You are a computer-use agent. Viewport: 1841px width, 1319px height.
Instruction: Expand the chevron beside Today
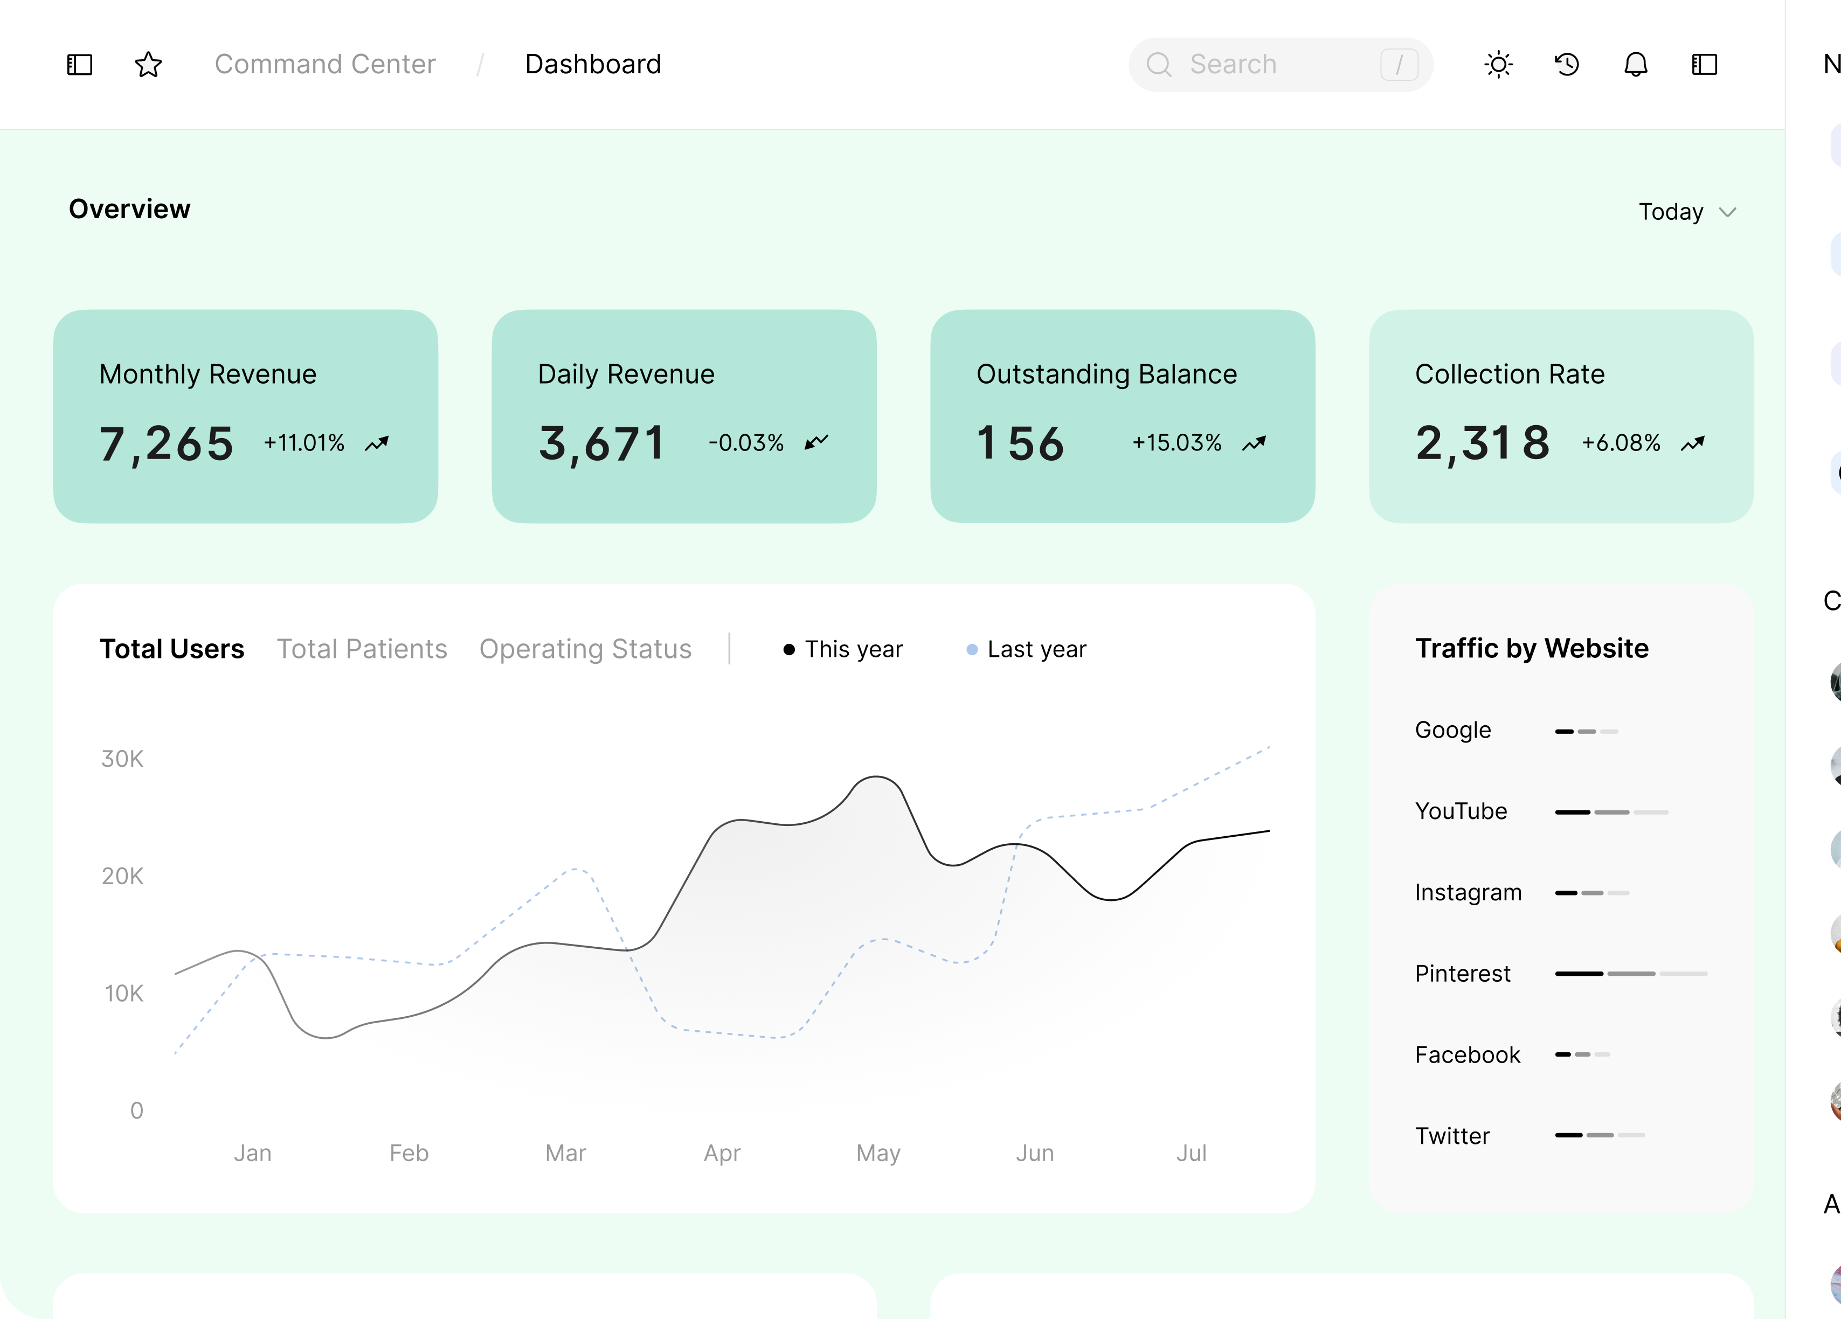coord(1728,212)
